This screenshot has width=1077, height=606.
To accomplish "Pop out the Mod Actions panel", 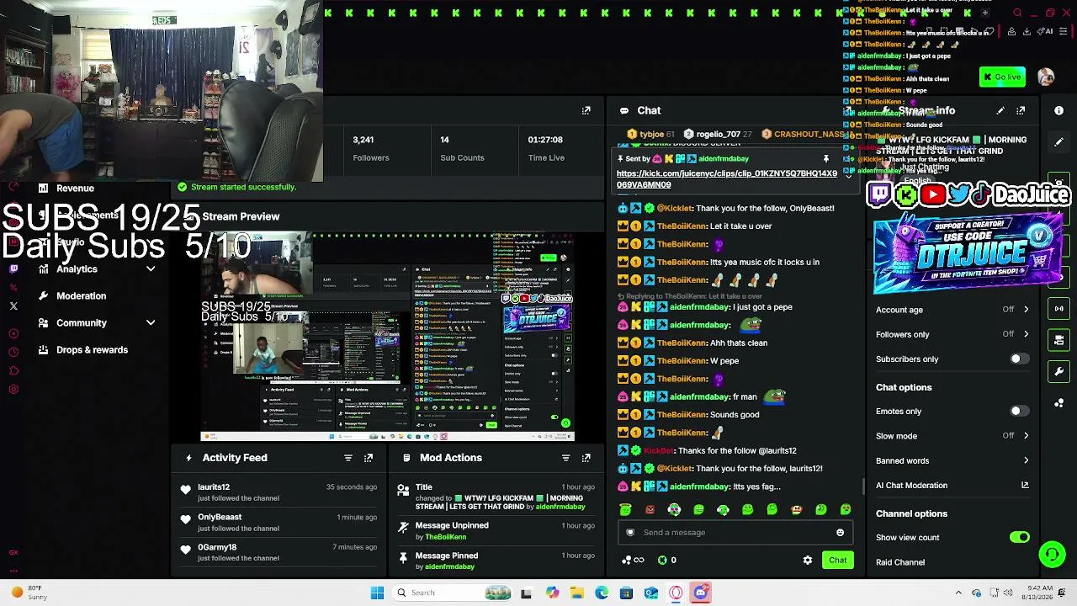I will pyautogui.click(x=586, y=458).
